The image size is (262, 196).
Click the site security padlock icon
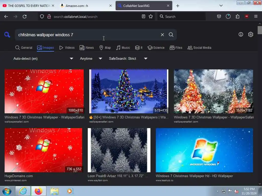(x=49, y=17)
